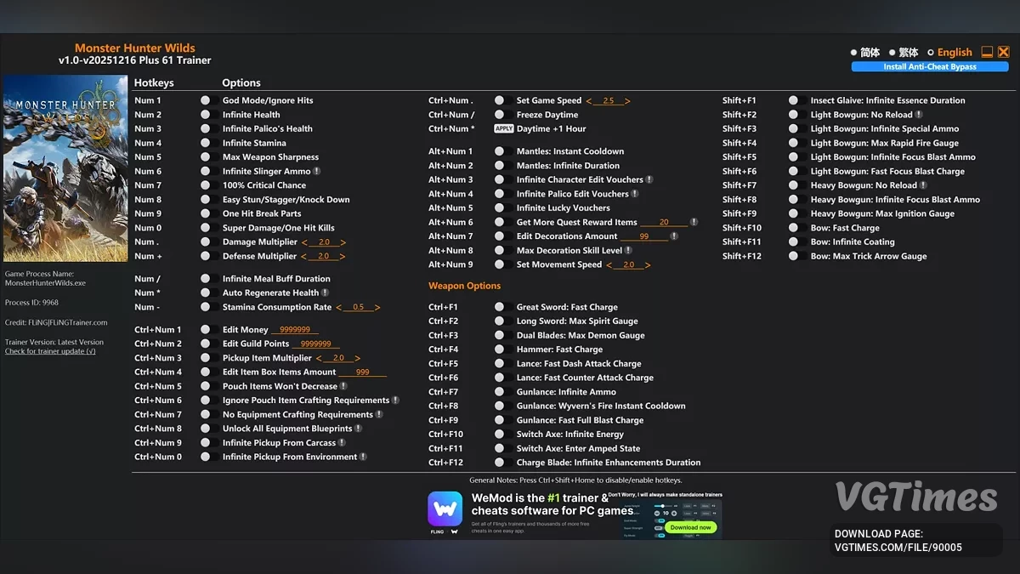
Task: Select English language option
Action: click(949, 53)
